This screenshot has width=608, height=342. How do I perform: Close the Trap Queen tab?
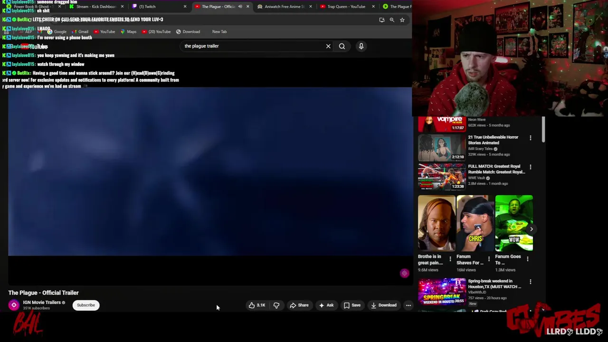click(x=373, y=7)
